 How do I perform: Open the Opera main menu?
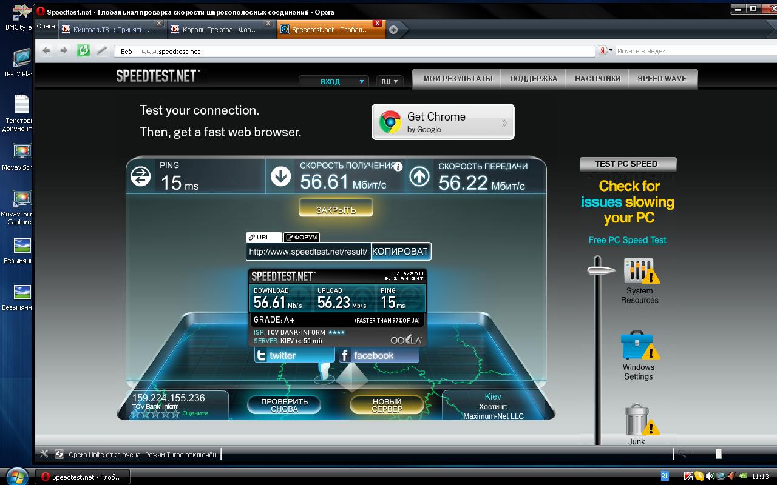pyautogui.click(x=46, y=26)
